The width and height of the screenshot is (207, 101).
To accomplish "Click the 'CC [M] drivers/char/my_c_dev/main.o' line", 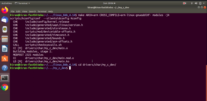I will point(40,48).
